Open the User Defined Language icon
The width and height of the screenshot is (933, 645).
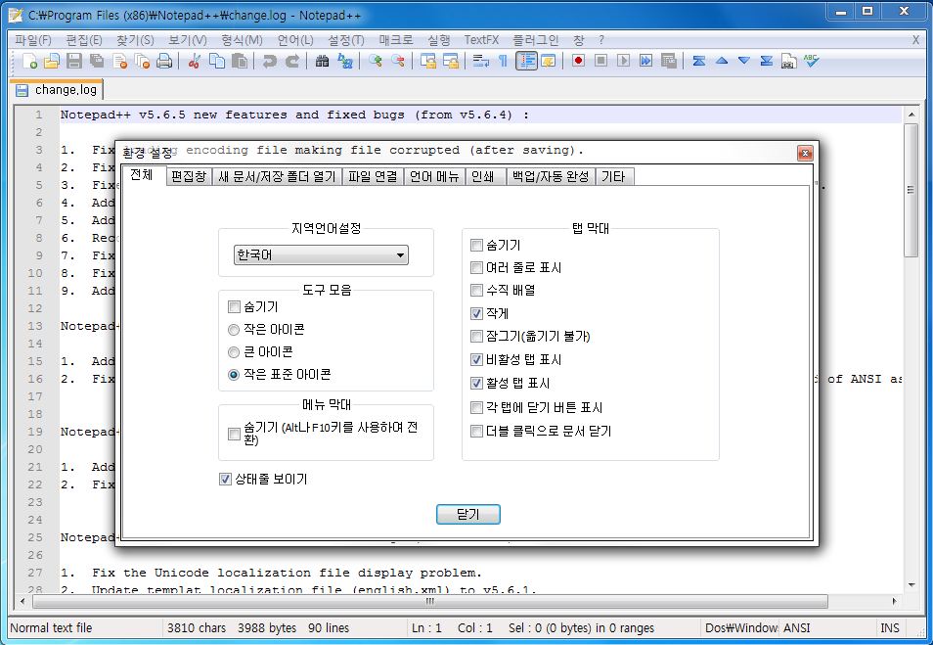(548, 61)
